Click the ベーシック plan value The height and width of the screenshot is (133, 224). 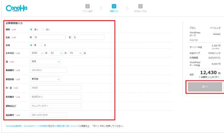pyautogui.click(x=215, y=28)
